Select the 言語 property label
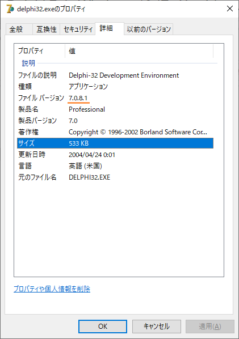 coord(25,166)
